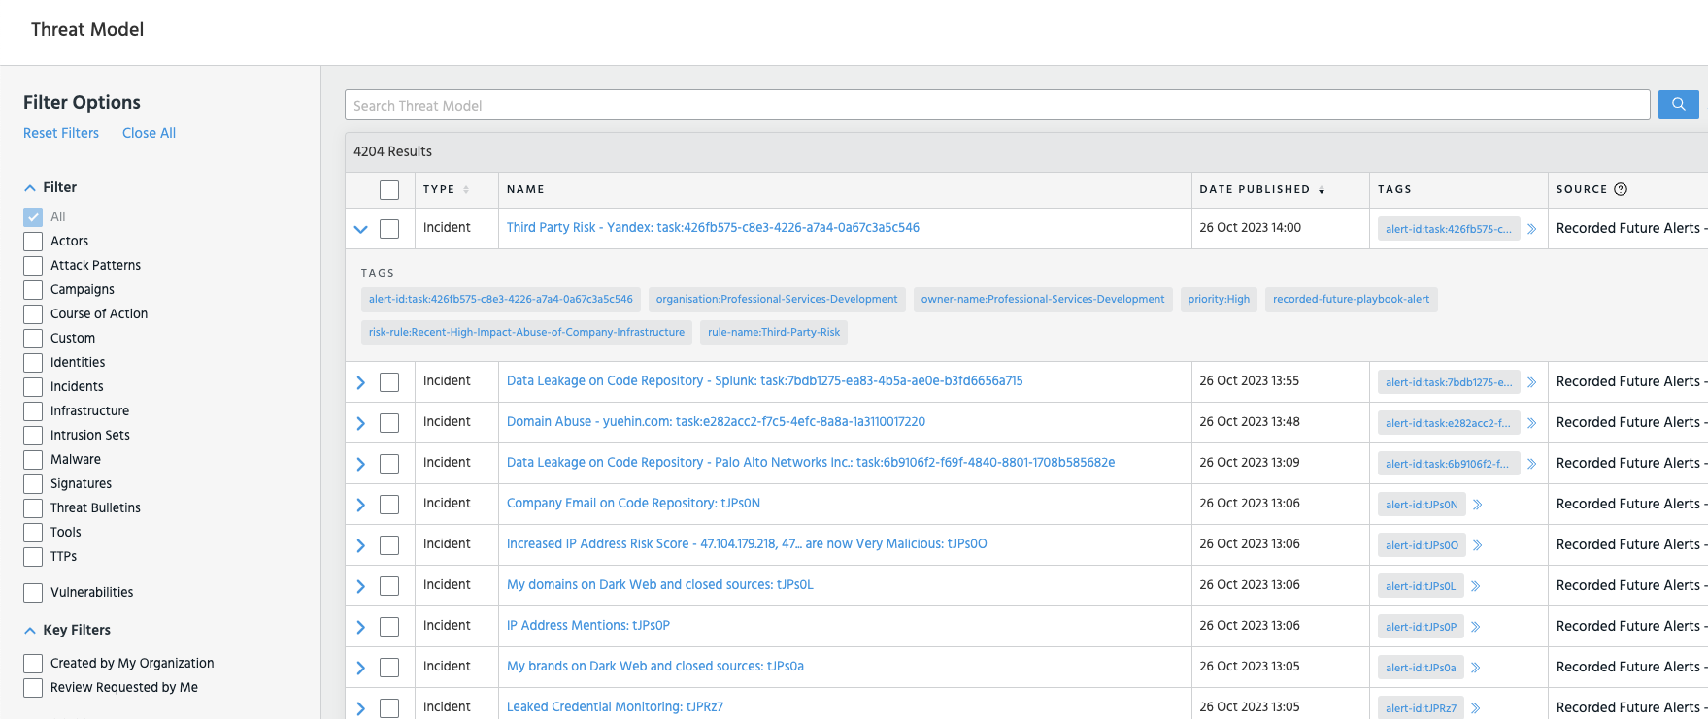Tick Created by My Organization checkbox
This screenshot has height=719, width=1708.
(33, 664)
